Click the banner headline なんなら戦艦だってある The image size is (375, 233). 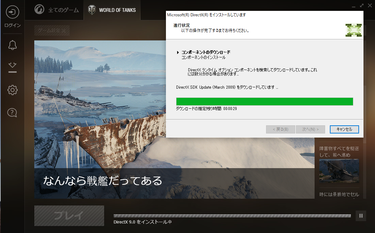(x=102, y=181)
